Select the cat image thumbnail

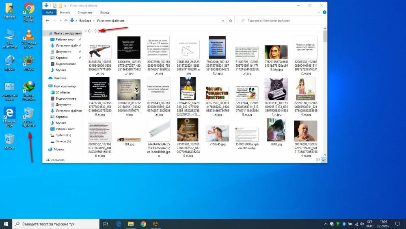(276, 89)
